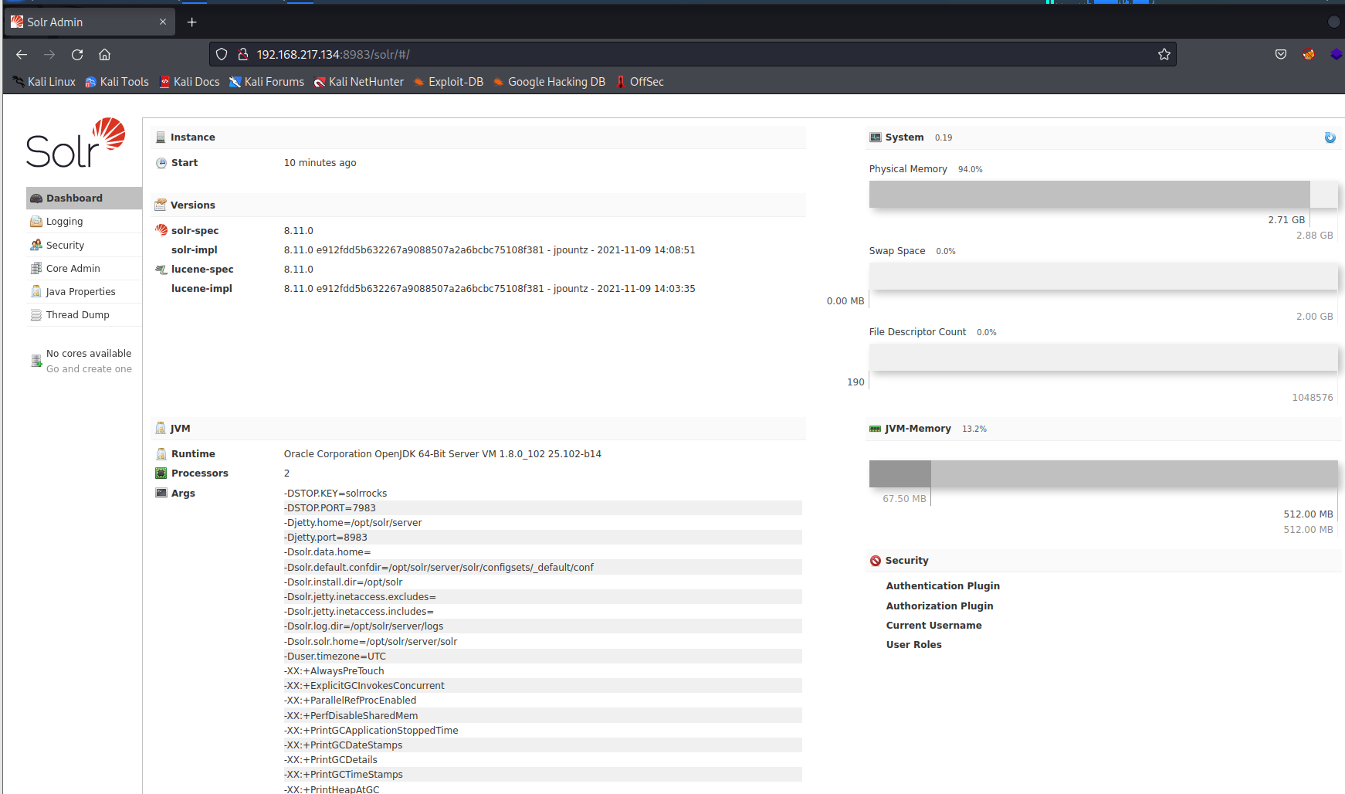
Task: Click the solr-spec Solr icon
Action: click(161, 230)
